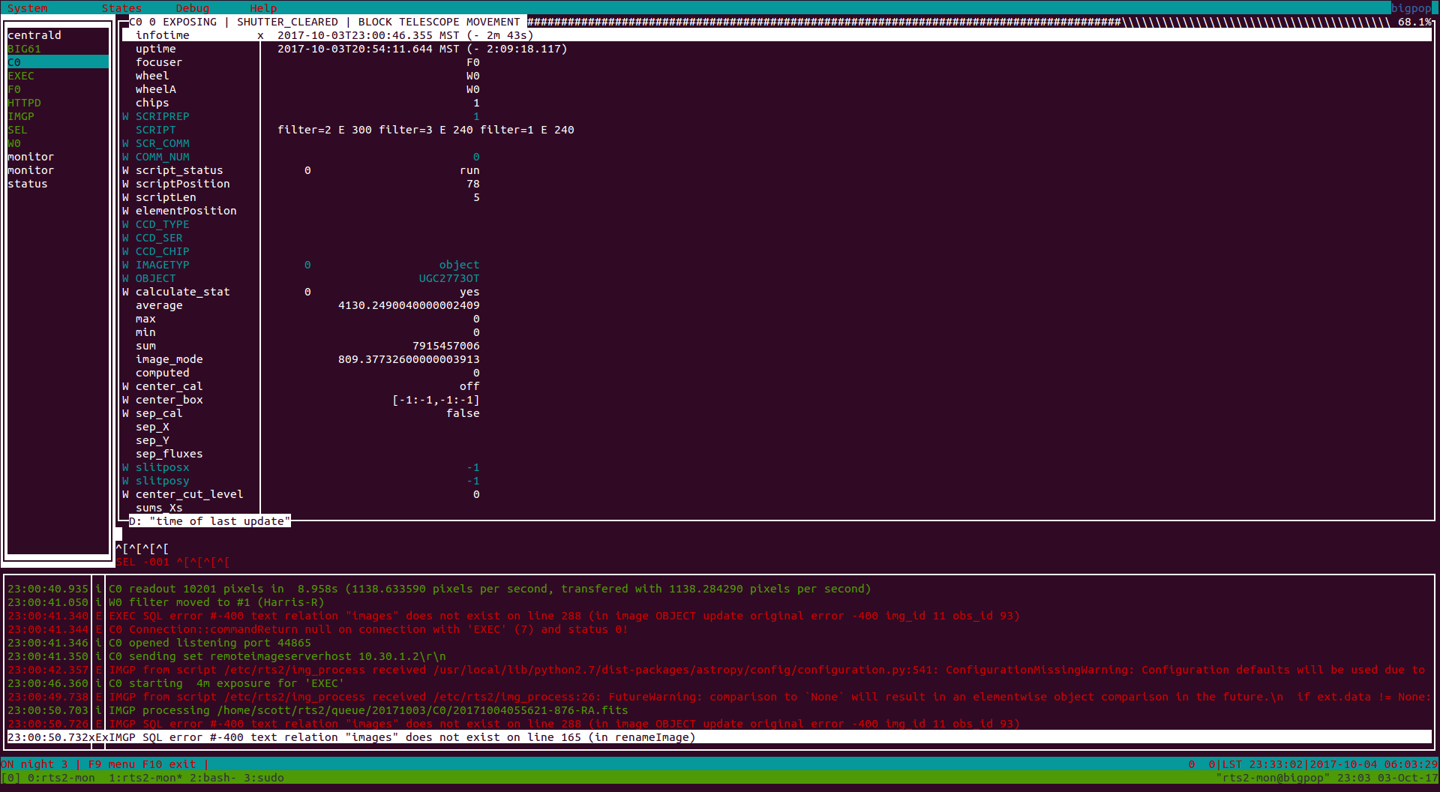Select the status entry in sidebar

(x=28, y=184)
